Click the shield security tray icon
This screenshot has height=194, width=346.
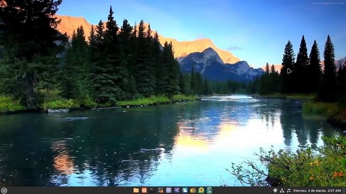point(275,190)
